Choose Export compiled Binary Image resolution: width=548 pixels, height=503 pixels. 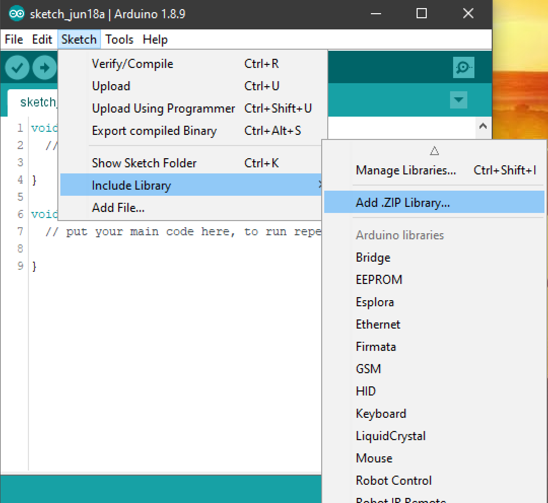click(191, 131)
